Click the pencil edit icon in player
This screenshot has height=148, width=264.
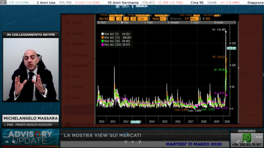click(238, 142)
